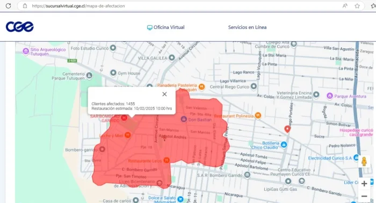Screen dimensions: 376x203
Task: Select Parque Aventura purple marker
Action: click(x=330, y=96)
